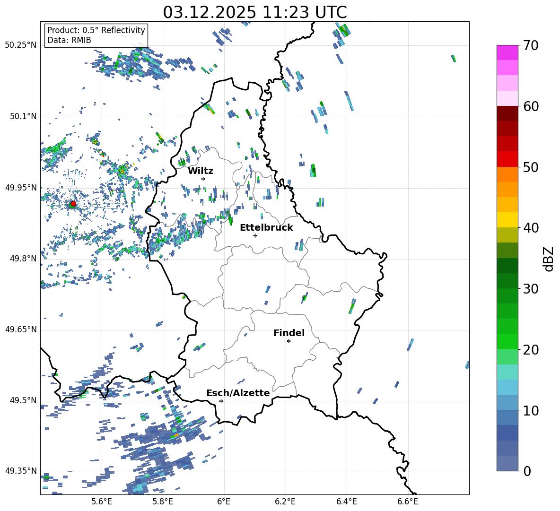Select the Findel town label
560x511 pixels.
click(289, 333)
